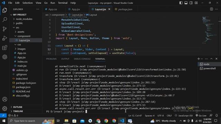Open Run and Debug view icon

click(x=4, y=38)
